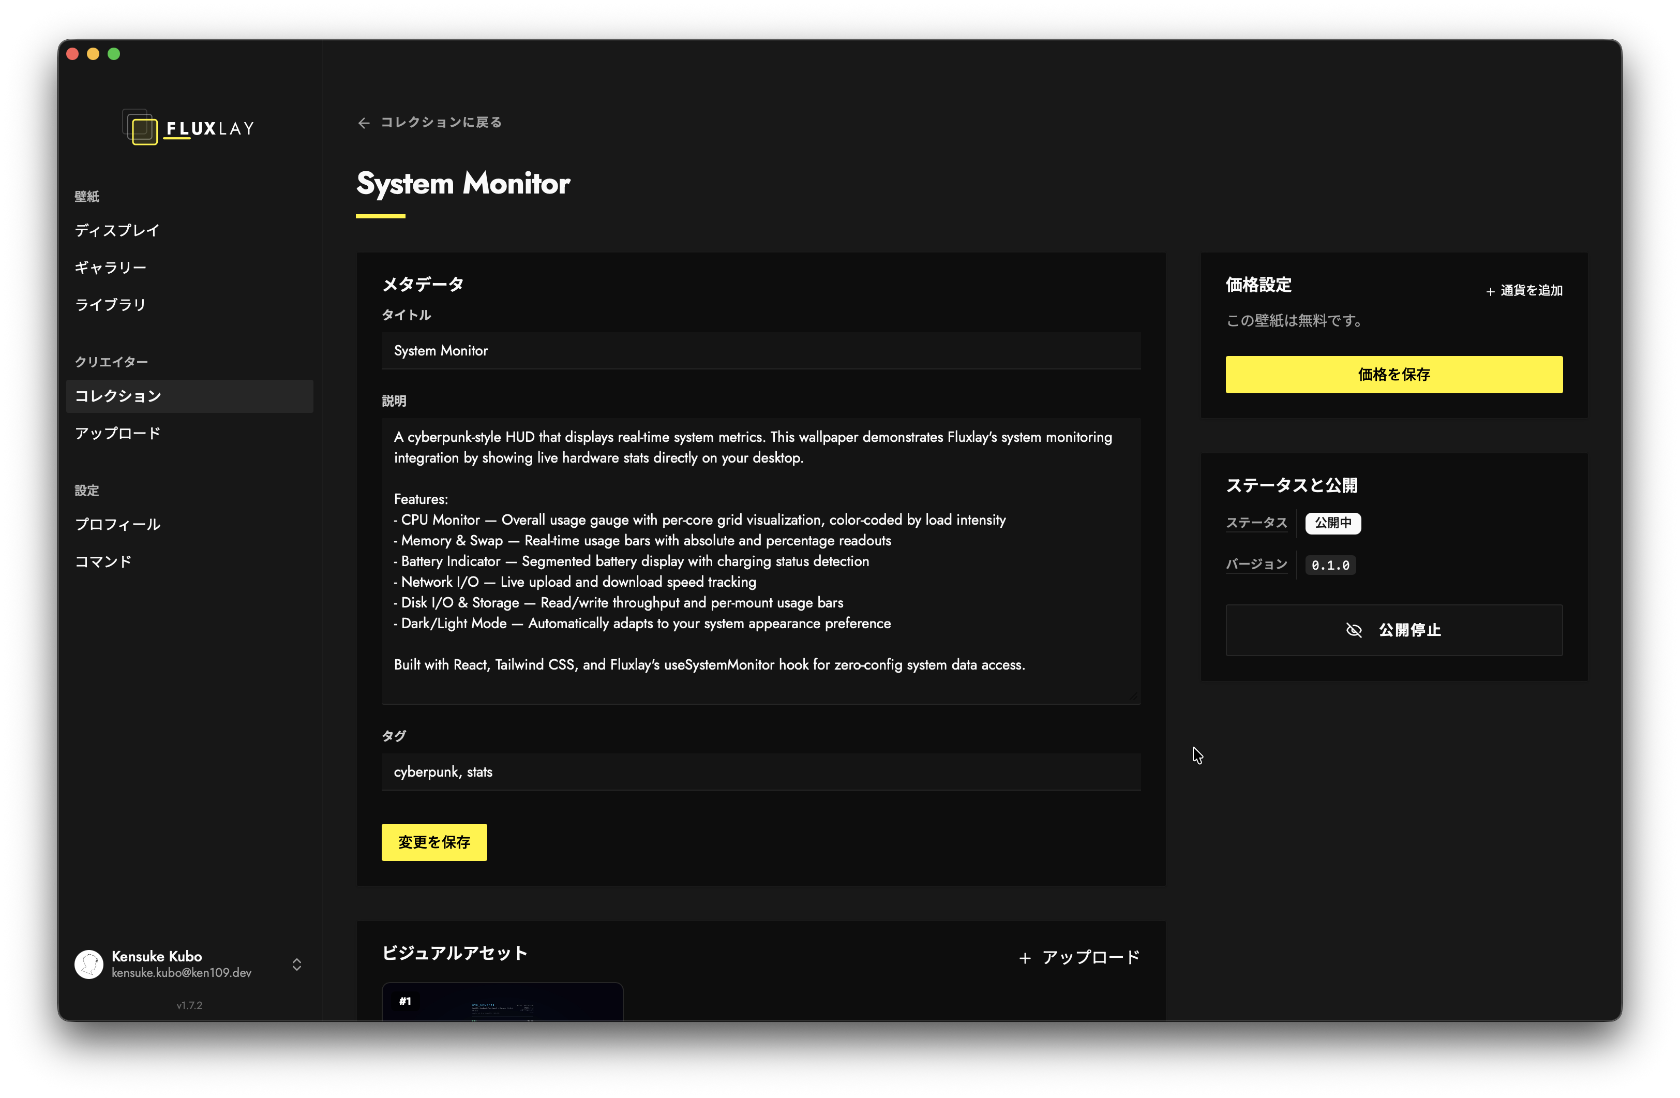Image resolution: width=1680 pixels, height=1098 pixels.
Task: Click the 変更を保存 button
Action: tap(434, 842)
